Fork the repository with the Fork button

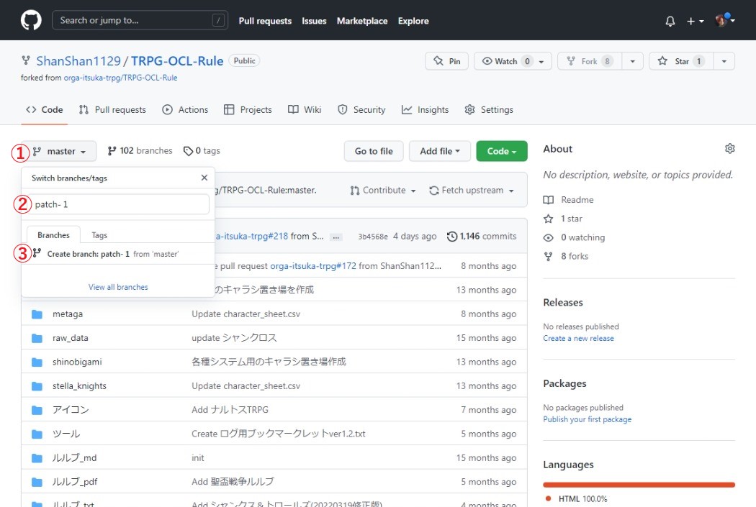coord(589,61)
